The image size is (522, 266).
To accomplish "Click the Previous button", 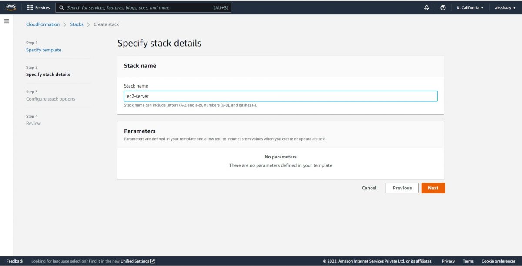I will click(402, 188).
